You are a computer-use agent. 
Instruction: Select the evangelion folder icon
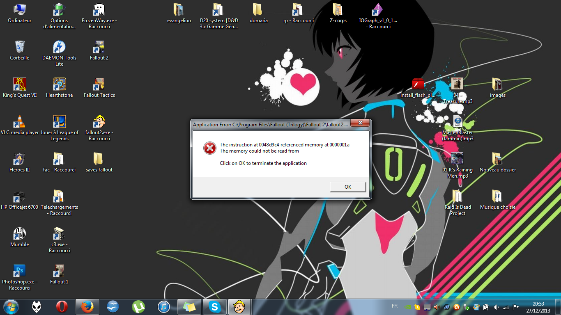179,14
